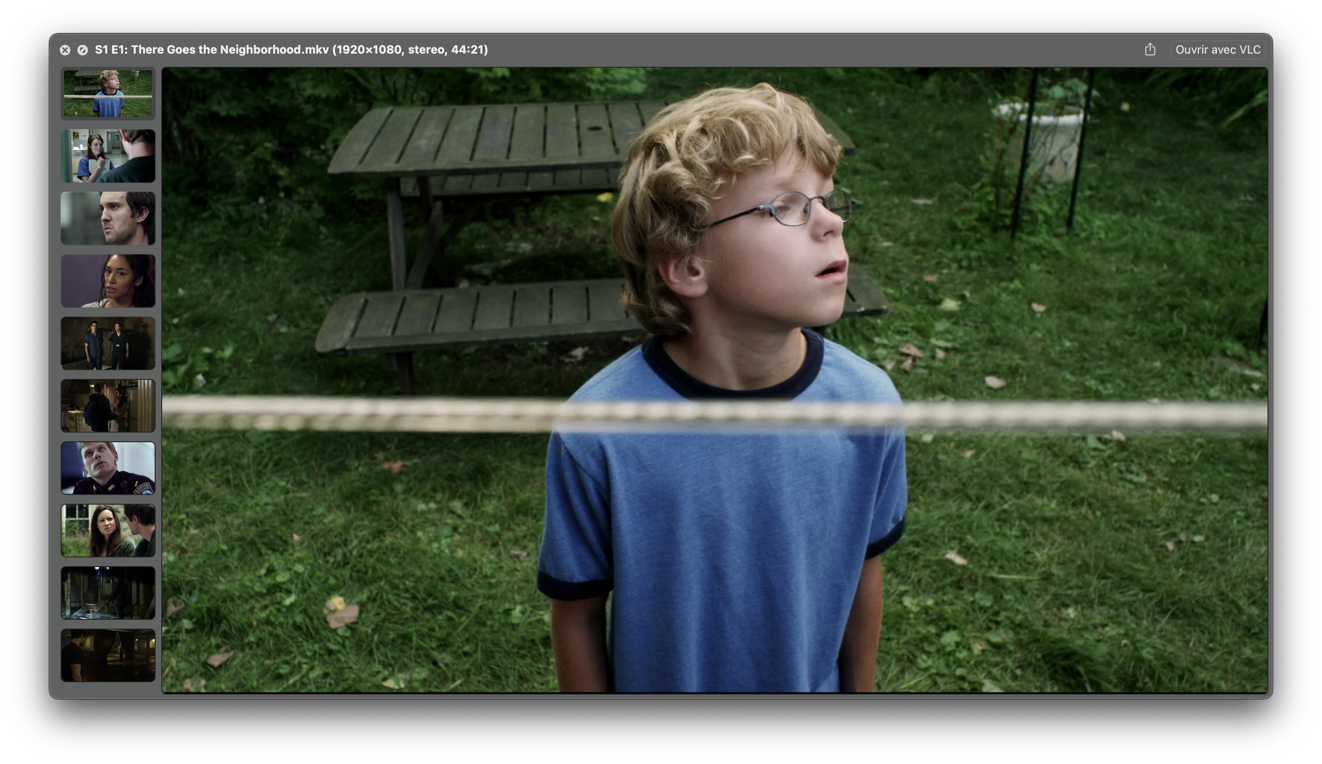Select the thumbnail of couple in the kitchen
This screenshot has height=764, width=1322.
point(108,406)
